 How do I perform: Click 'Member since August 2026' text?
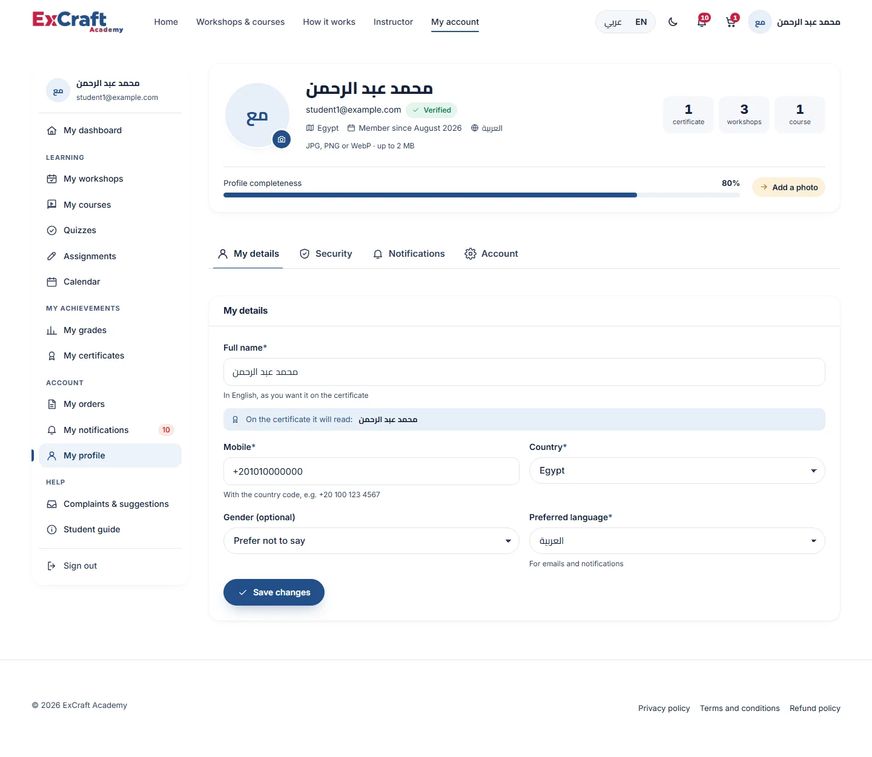point(410,128)
